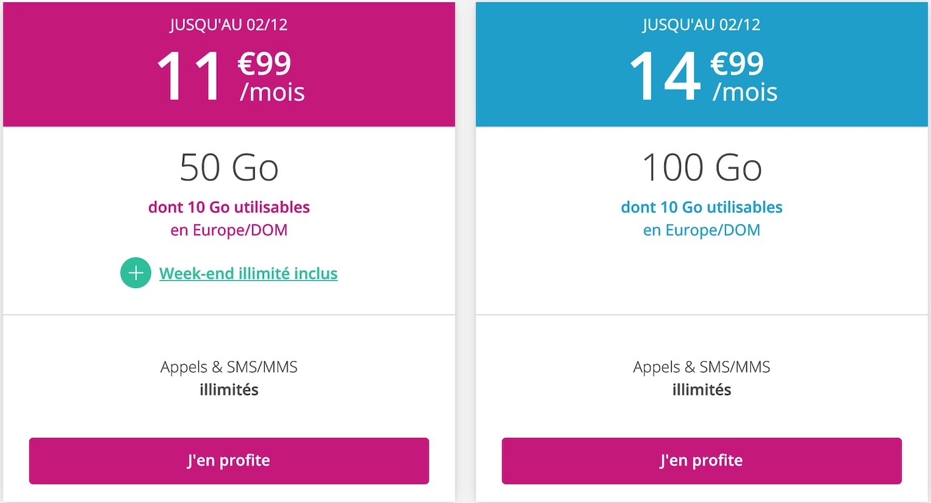Click the blue 'dont 10 Go utilisables' text
This screenshot has width=931, height=503.
pos(702,207)
